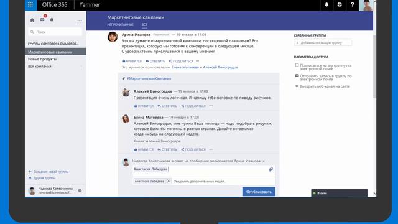This screenshot has height=224, width=398.
Task: Reply to Алексей Виноградов's comment
Action: tap(167, 106)
